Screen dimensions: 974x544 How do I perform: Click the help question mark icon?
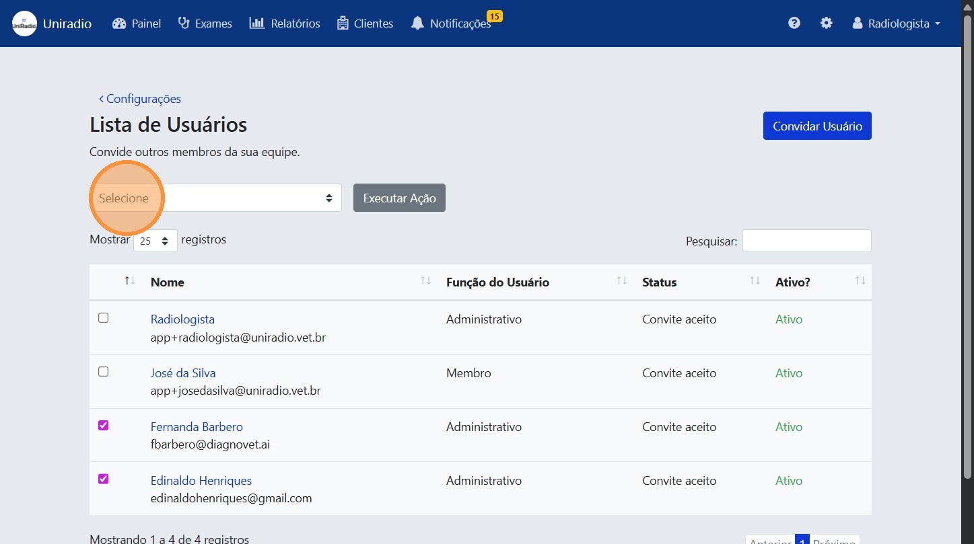pyautogui.click(x=794, y=23)
